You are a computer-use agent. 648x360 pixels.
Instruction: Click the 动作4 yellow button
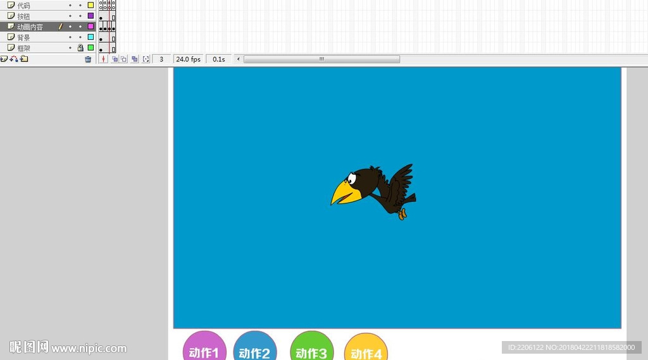click(x=366, y=347)
